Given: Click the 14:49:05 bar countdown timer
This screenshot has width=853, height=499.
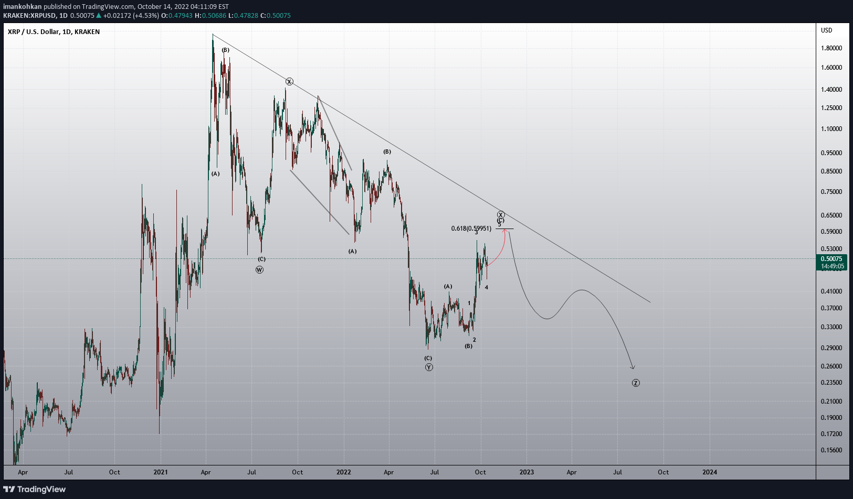Looking at the screenshot, I should [831, 266].
